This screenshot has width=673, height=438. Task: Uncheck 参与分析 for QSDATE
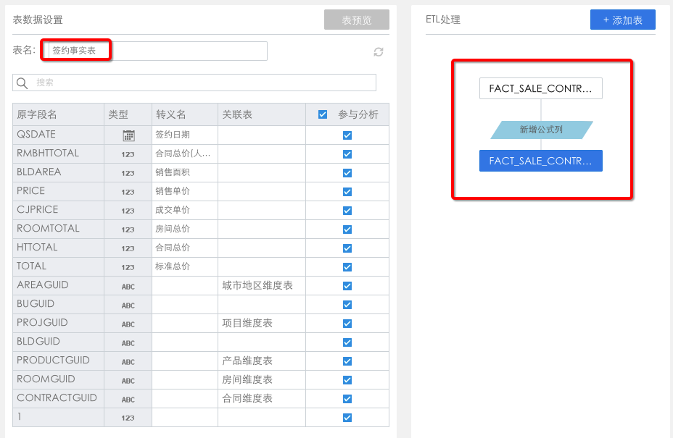pyautogui.click(x=347, y=135)
